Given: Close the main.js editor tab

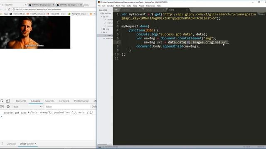Looking at the screenshot, I should (187, 10).
